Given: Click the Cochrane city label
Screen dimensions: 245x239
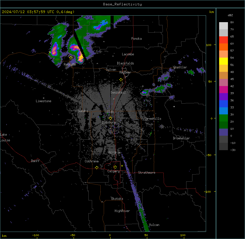Looking at the screenshot, I should [x=92, y=161].
